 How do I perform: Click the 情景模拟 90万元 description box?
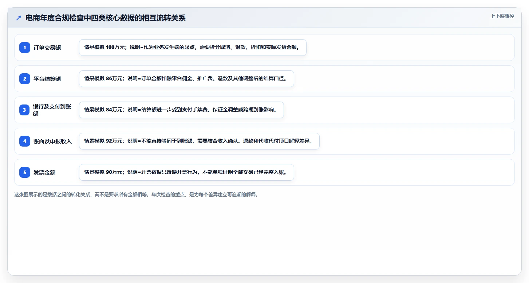(x=186, y=172)
